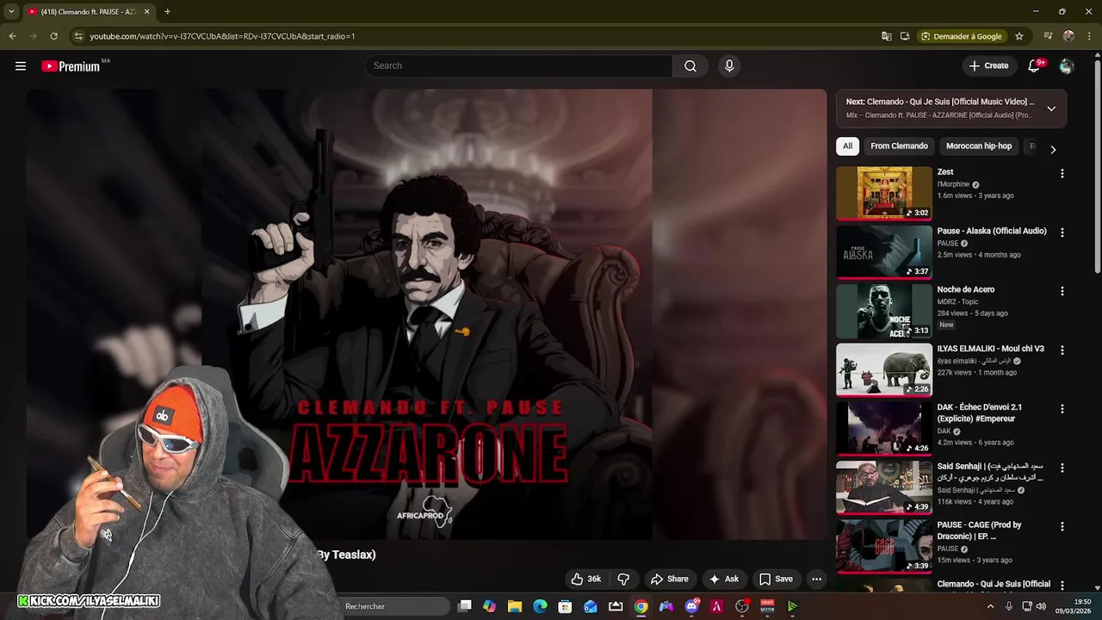Select the All filter chip
The image size is (1102, 620).
[x=847, y=146]
